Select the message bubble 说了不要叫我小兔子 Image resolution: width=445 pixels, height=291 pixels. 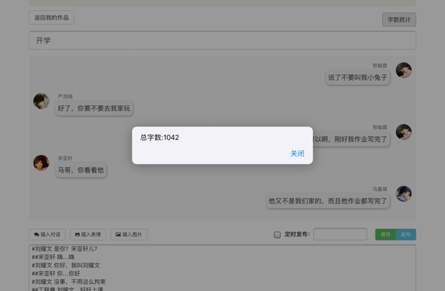pos(358,78)
